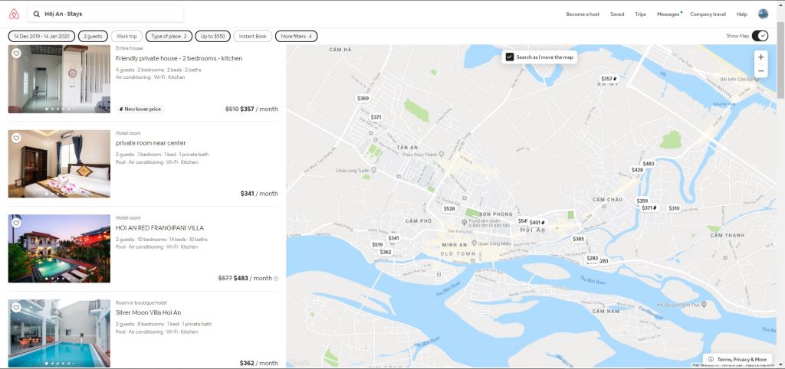Click the Airbnb logo icon
This screenshot has width=785, height=369.
tap(13, 14)
